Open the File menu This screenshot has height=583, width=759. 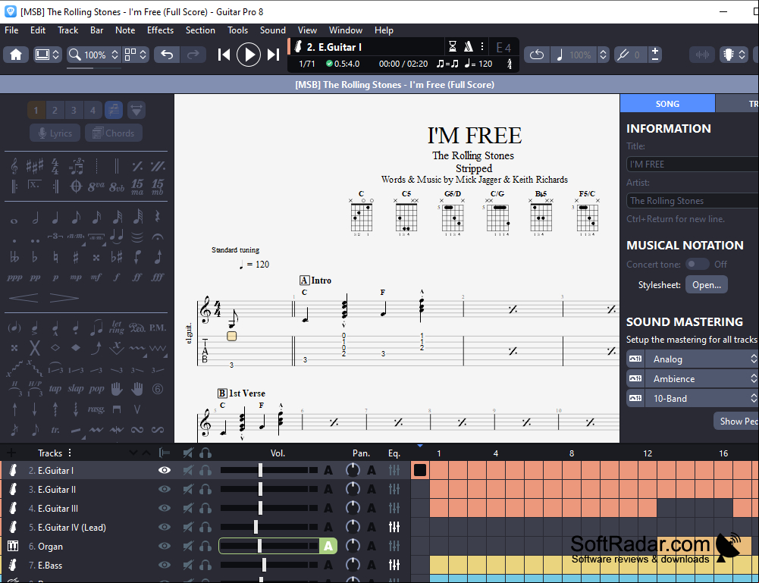[x=11, y=30]
